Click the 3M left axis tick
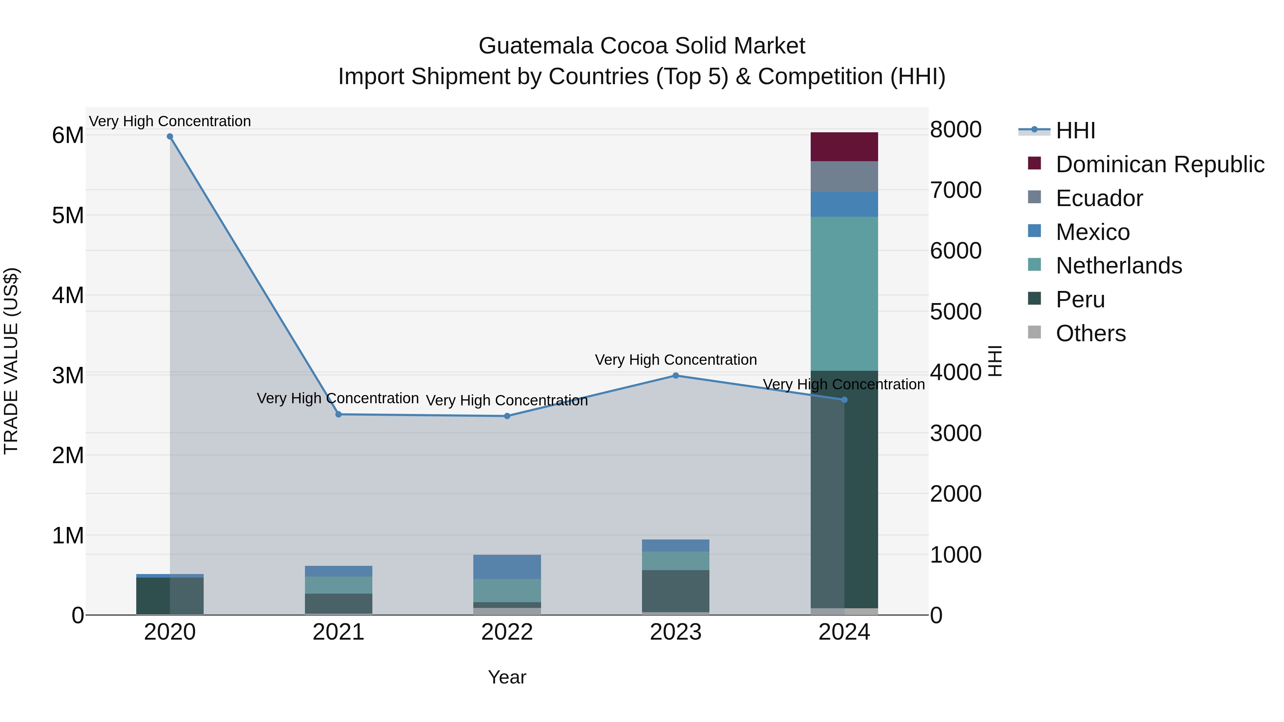This screenshot has width=1284, height=722. [68, 375]
